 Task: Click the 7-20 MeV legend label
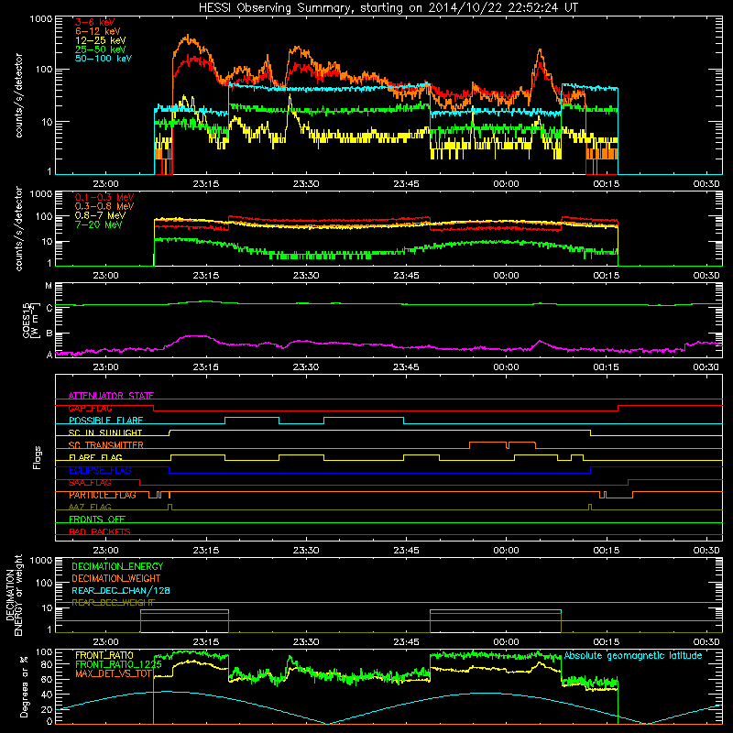99,224
